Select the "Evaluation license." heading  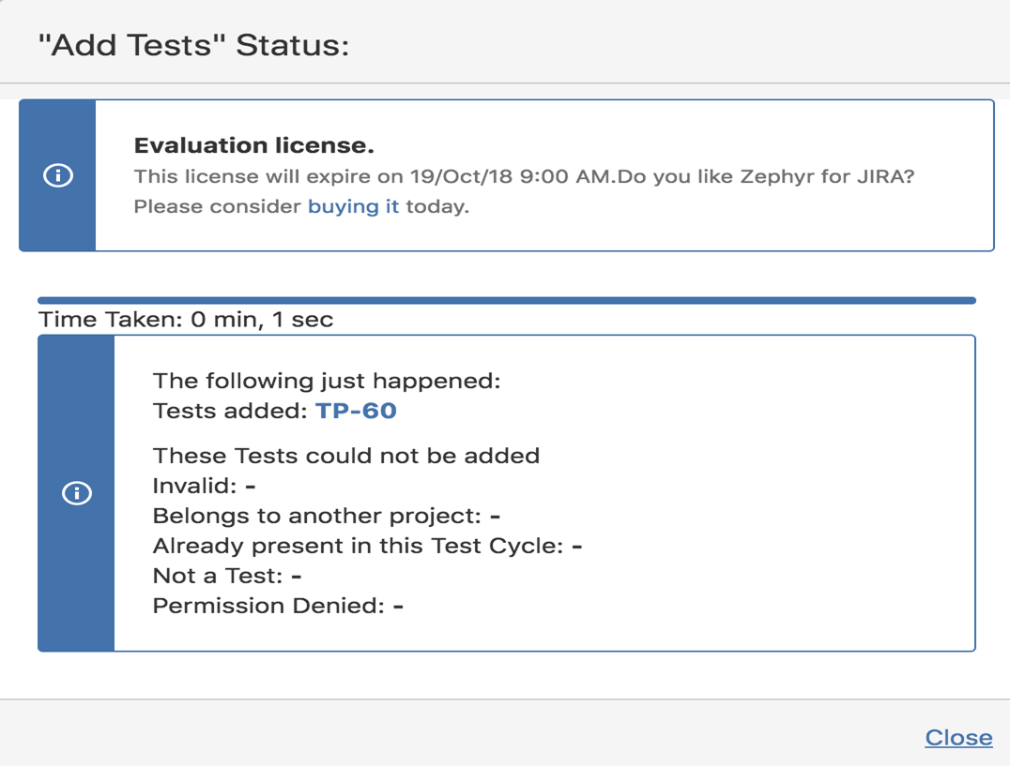click(254, 146)
